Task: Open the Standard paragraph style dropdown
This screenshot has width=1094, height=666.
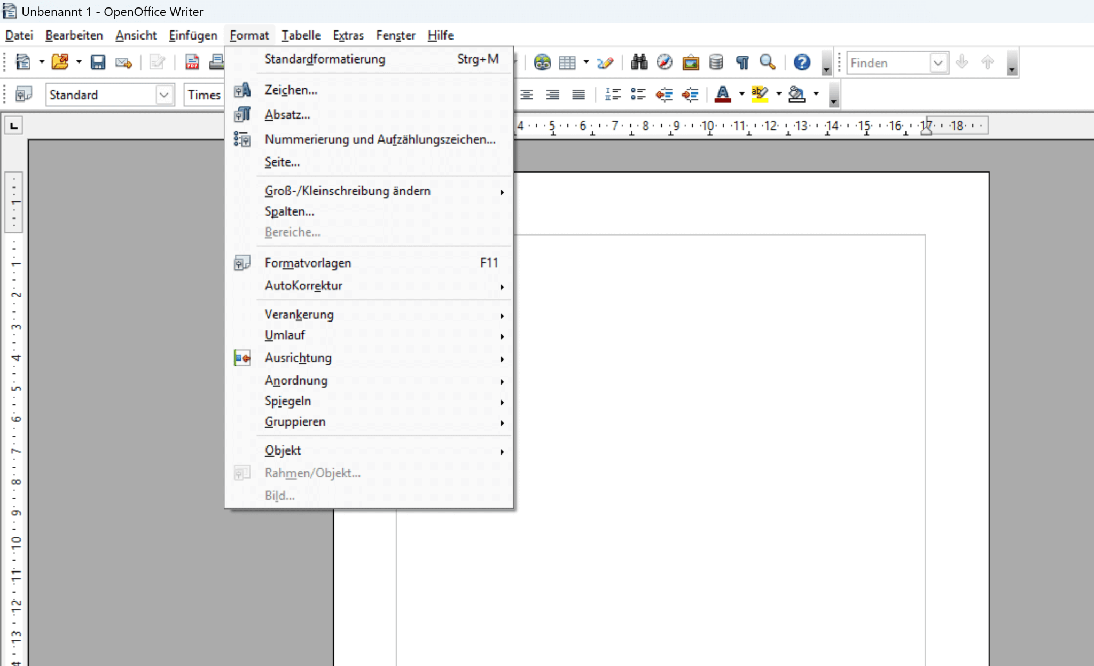Action: click(164, 95)
